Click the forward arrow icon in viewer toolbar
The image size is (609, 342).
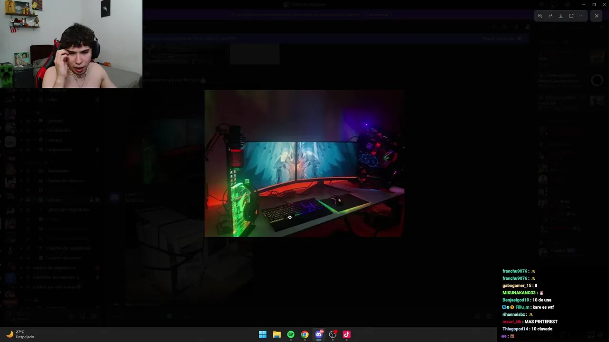[x=550, y=16]
